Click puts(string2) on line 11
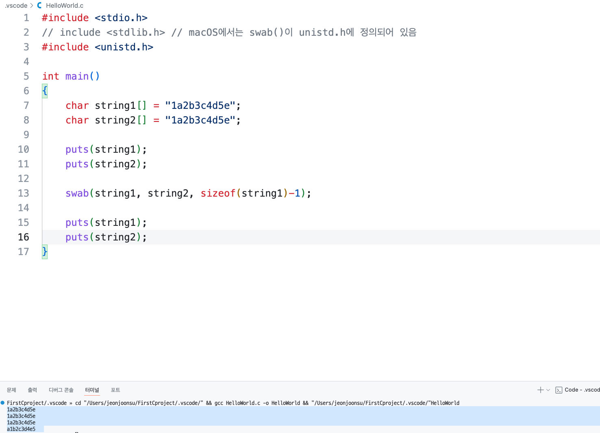This screenshot has height=433, width=600. point(106,164)
